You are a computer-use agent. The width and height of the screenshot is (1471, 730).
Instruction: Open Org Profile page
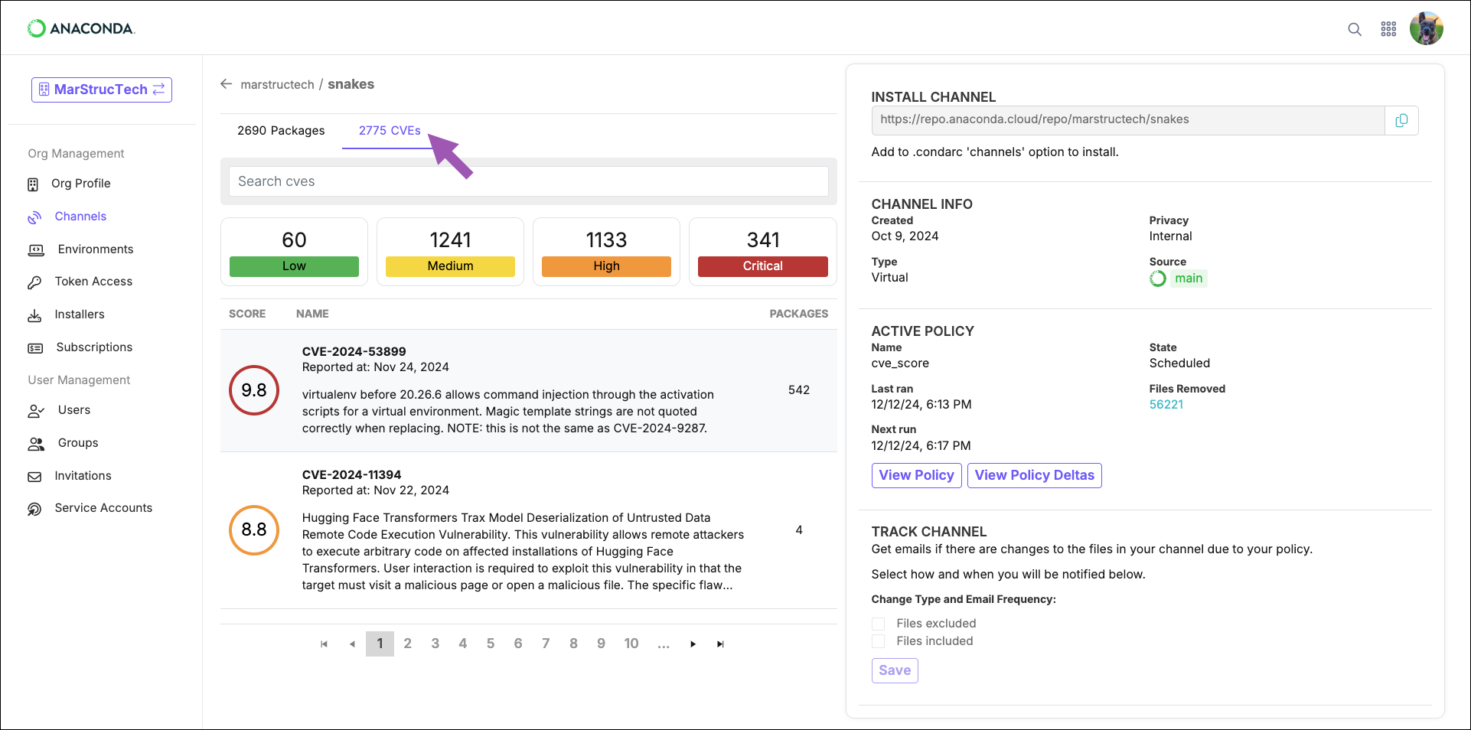81,184
